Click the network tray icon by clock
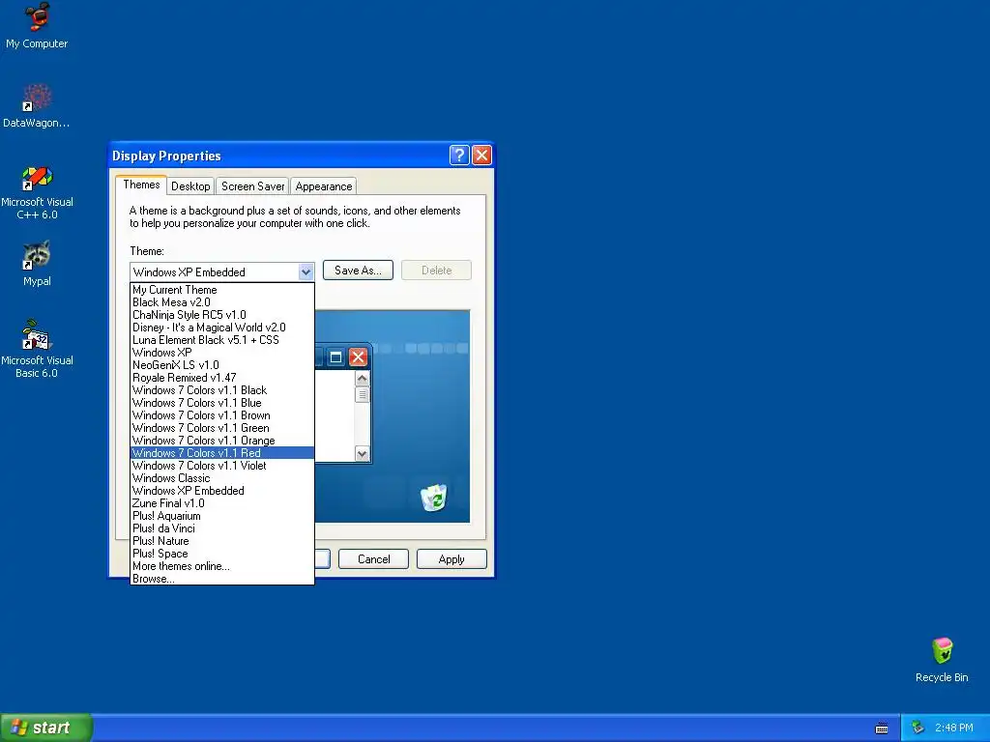The width and height of the screenshot is (990, 742). [917, 728]
